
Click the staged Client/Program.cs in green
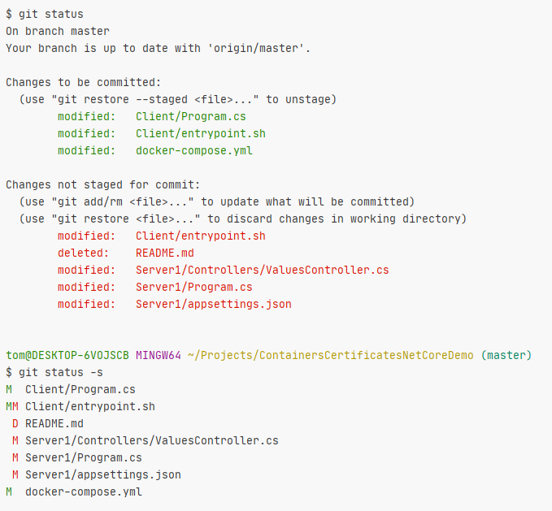click(x=191, y=116)
